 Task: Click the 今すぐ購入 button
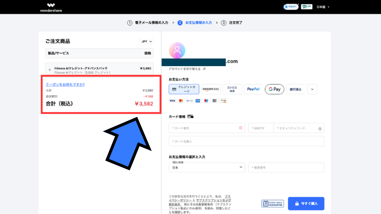(x=306, y=204)
